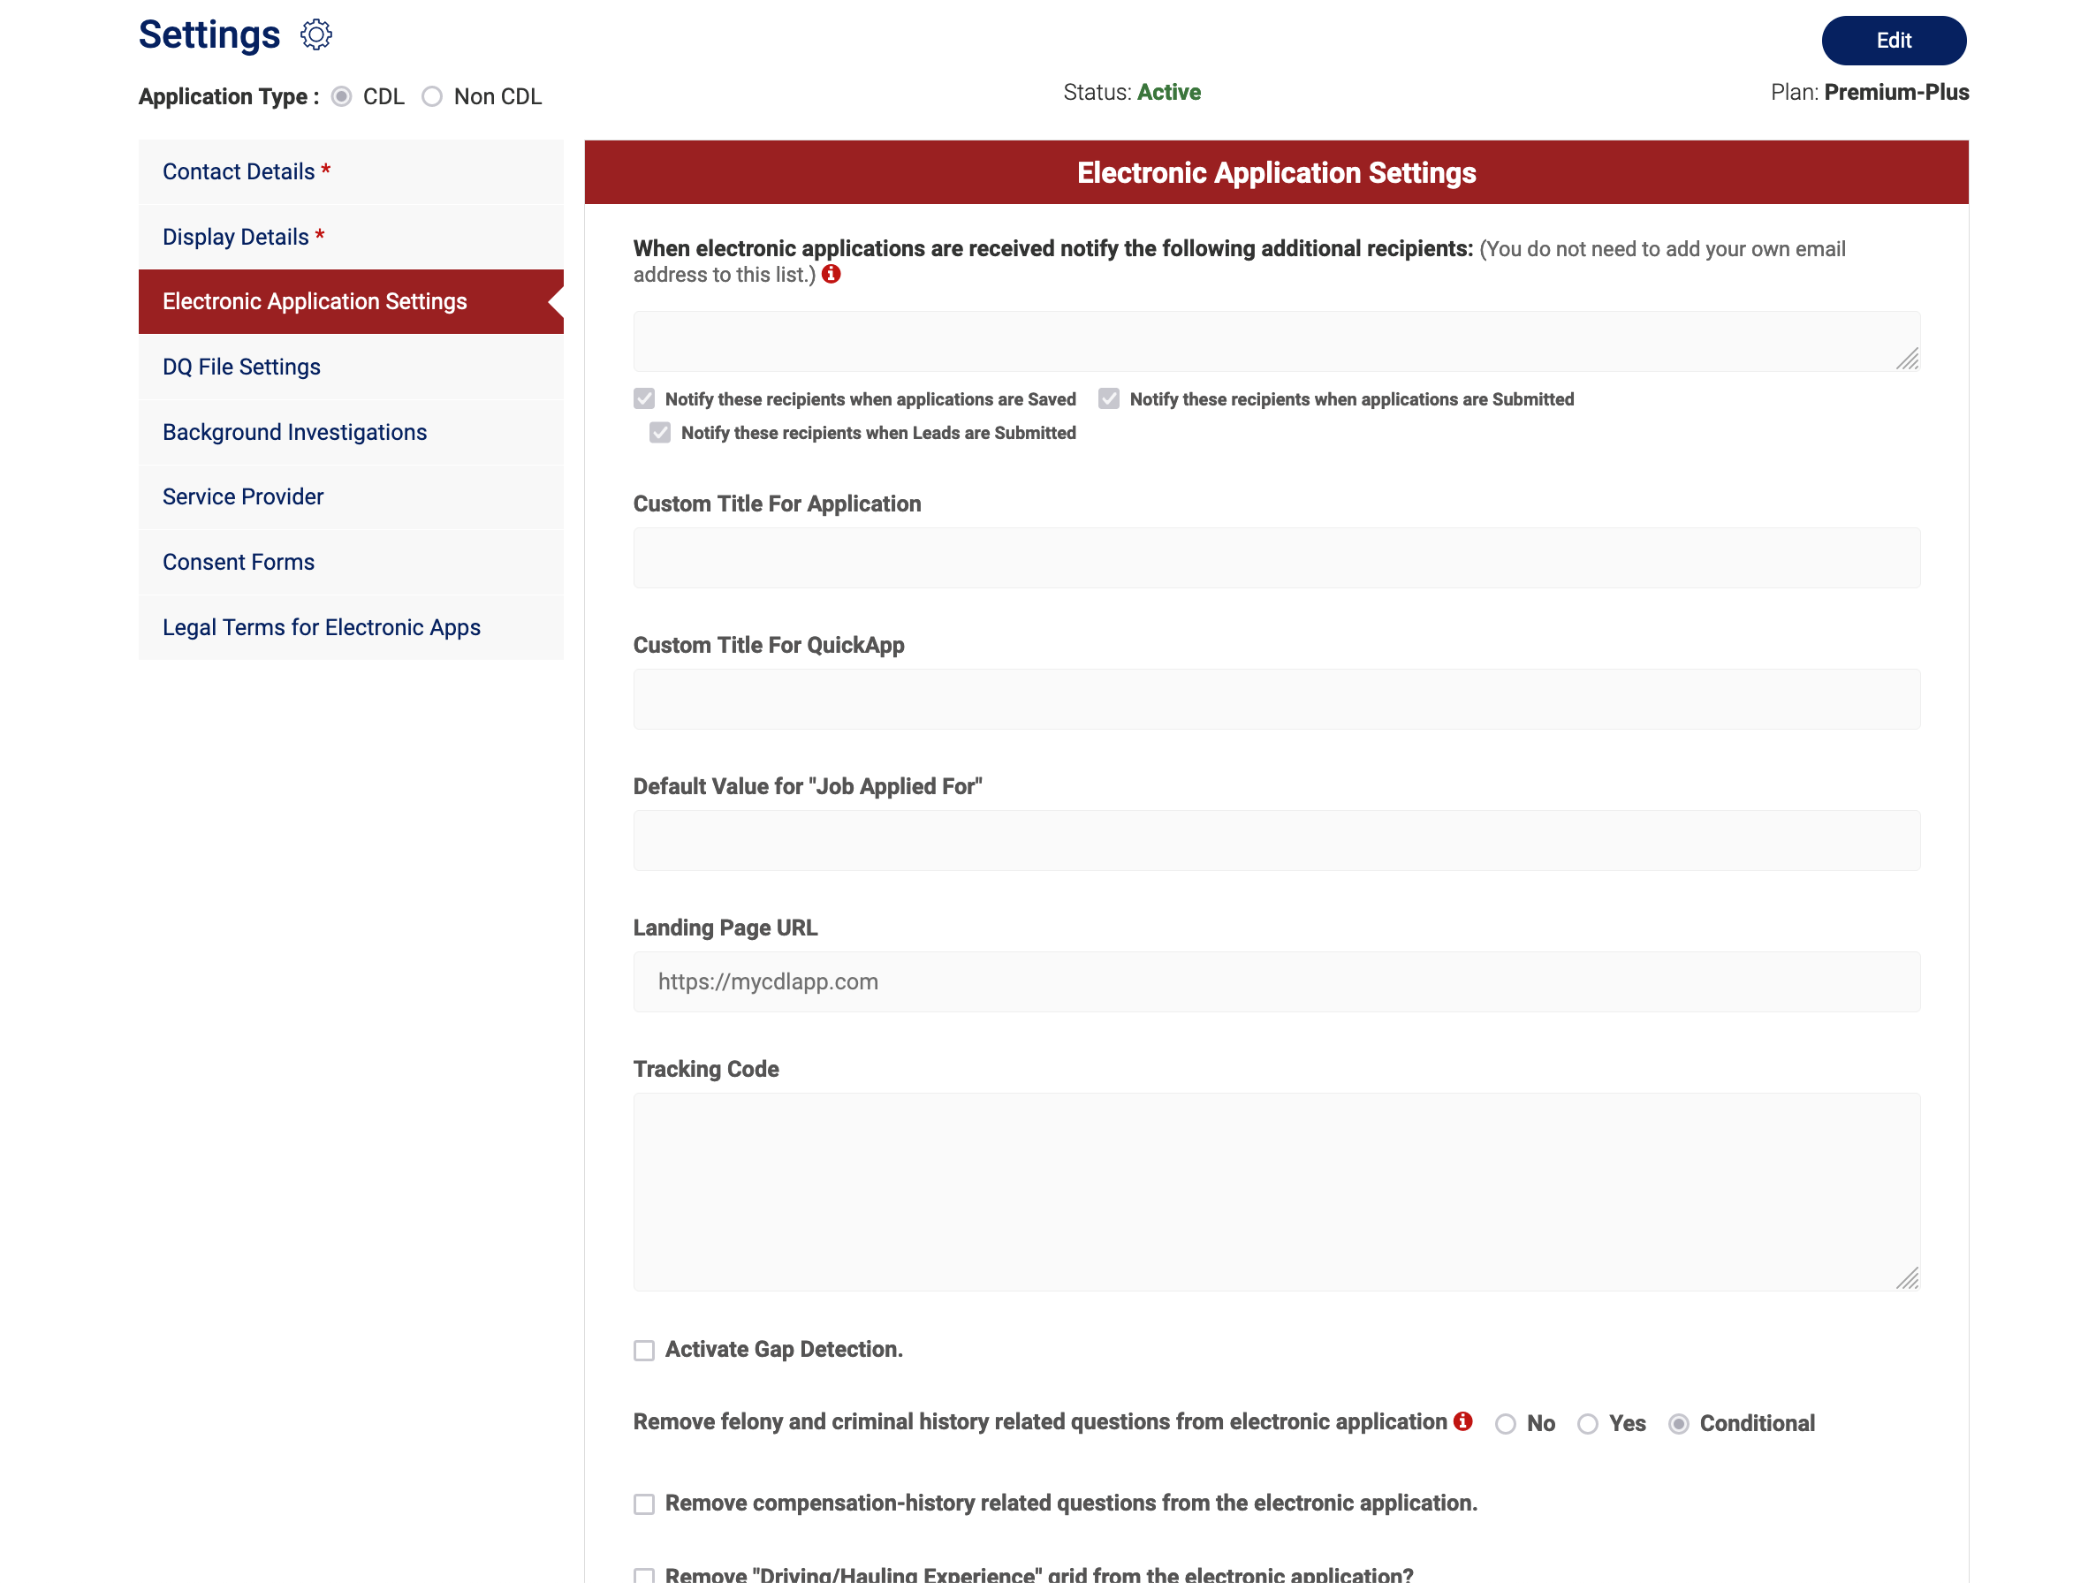Image resolution: width=2096 pixels, height=1583 pixels.
Task: Select Yes for removing felony questions
Action: pyautogui.click(x=1587, y=1424)
